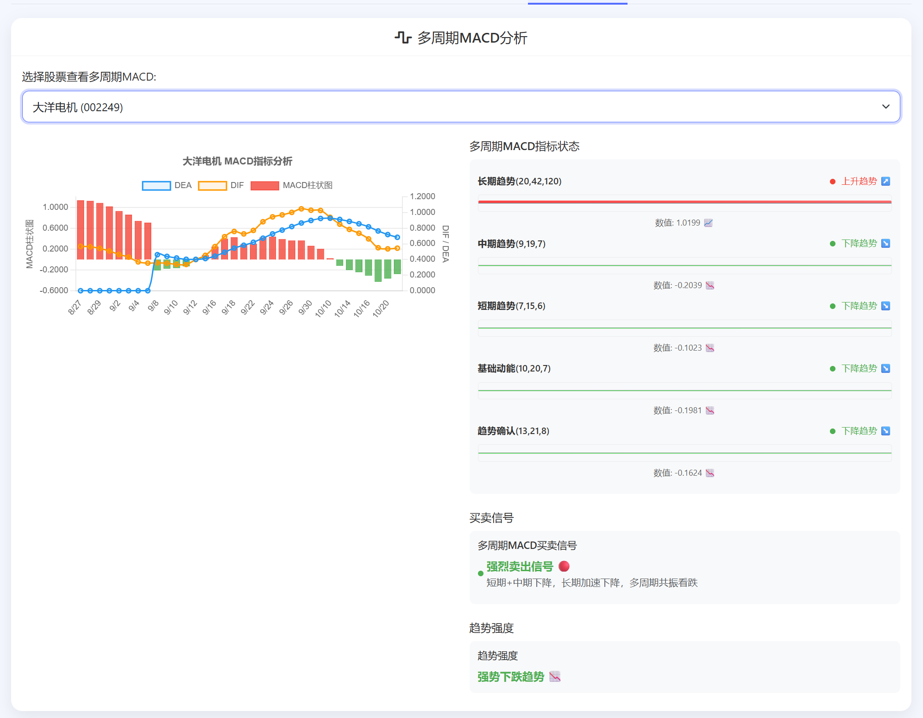Click the chart icon beside 数值 1.0199
This screenshot has height=718, width=923.
708,223
